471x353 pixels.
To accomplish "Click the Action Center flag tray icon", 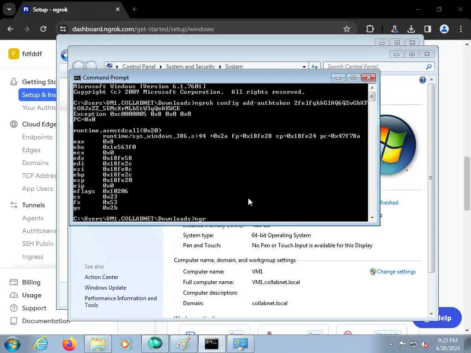I will [x=402, y=344].
